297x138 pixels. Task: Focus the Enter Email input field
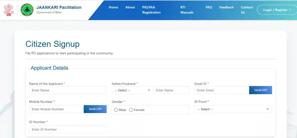(x=222, y=90)
